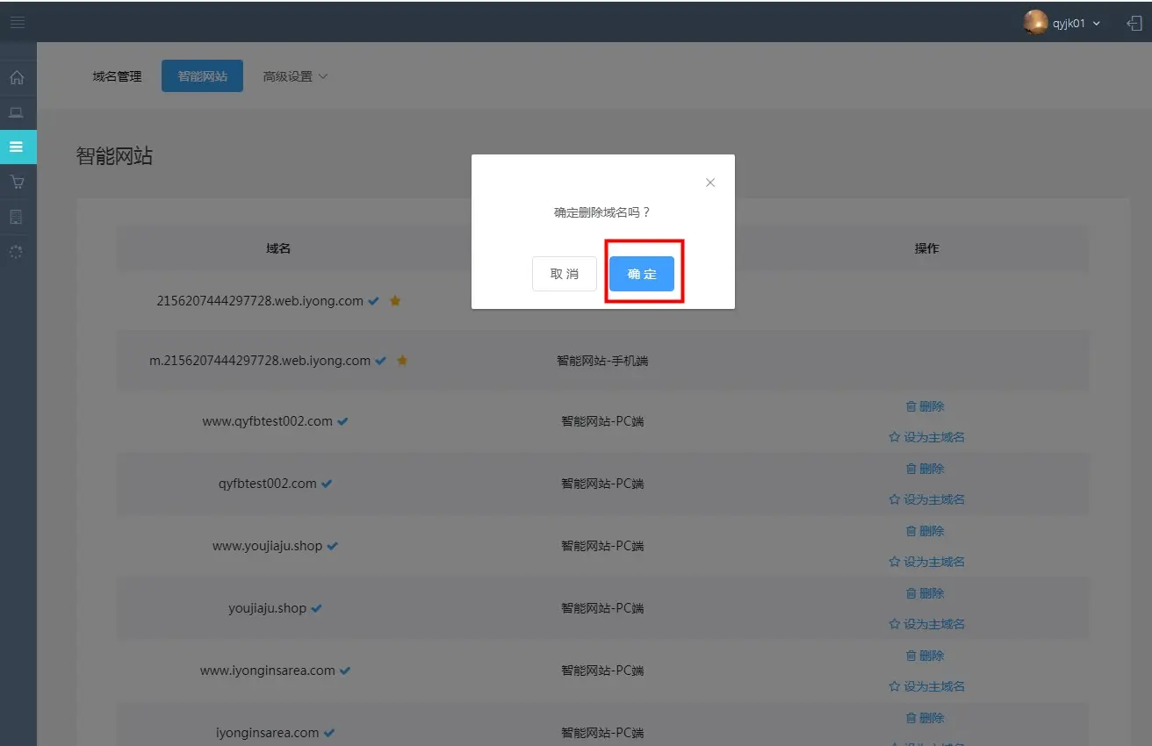This screenshot has width=1152, height=746.
Task: Click the logout icon at top right
Action: pos(1134,23)
